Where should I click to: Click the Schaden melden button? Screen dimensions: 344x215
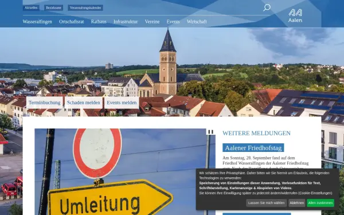[83, 103]
